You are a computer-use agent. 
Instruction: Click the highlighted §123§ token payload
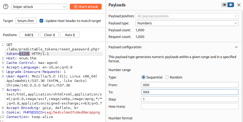tap(24, 54)
